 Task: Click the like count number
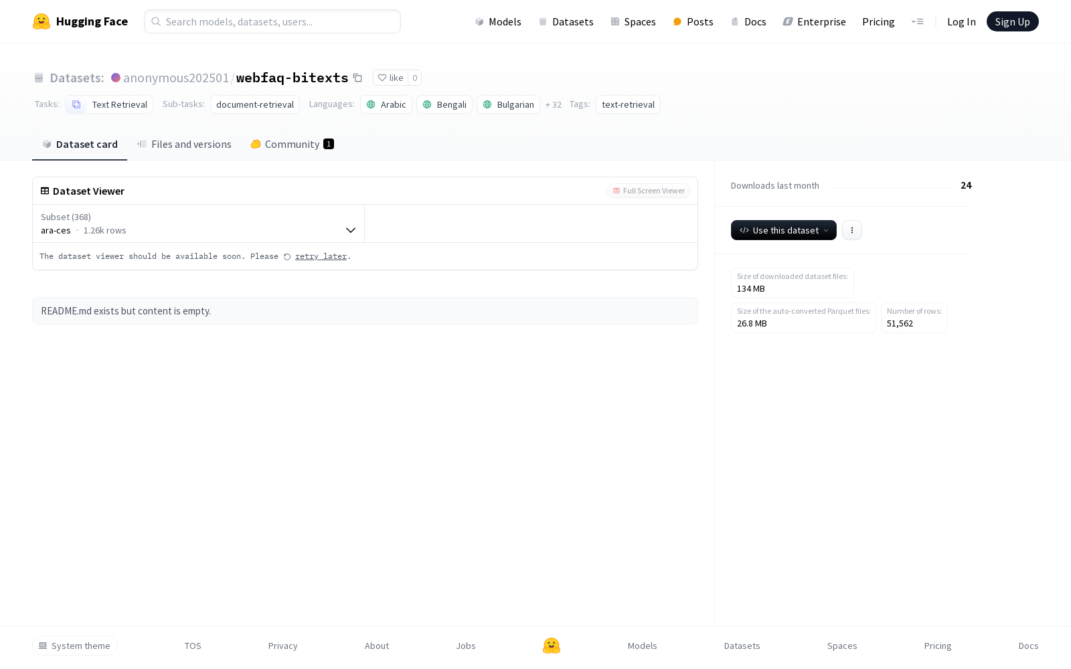click(415, 78)
